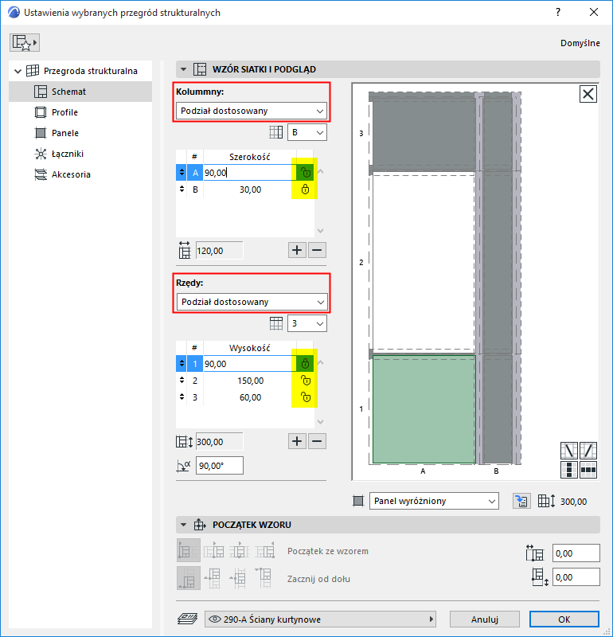The height and width of the screenshot is (637, 613).
Task: Click the green highlighted panel in preview
Action: click(x=424, y=409)
